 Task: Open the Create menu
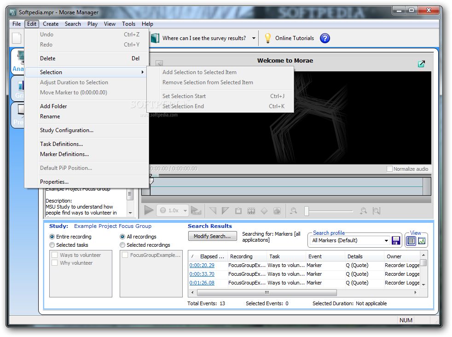click(x=51, y=24)
